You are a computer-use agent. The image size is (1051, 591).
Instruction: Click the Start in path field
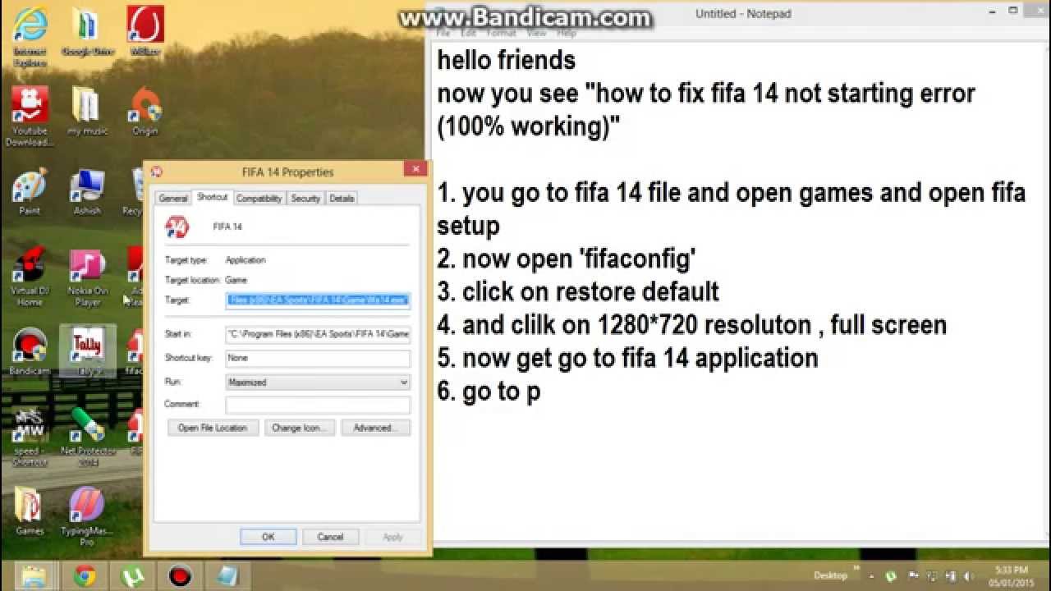318,334
